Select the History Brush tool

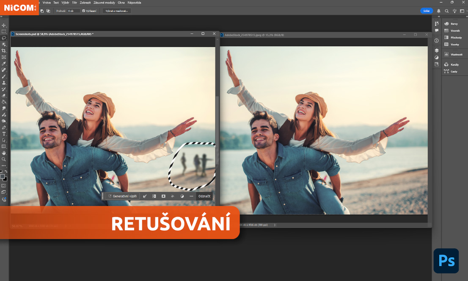pyautogui.click(x=4, y=89)
